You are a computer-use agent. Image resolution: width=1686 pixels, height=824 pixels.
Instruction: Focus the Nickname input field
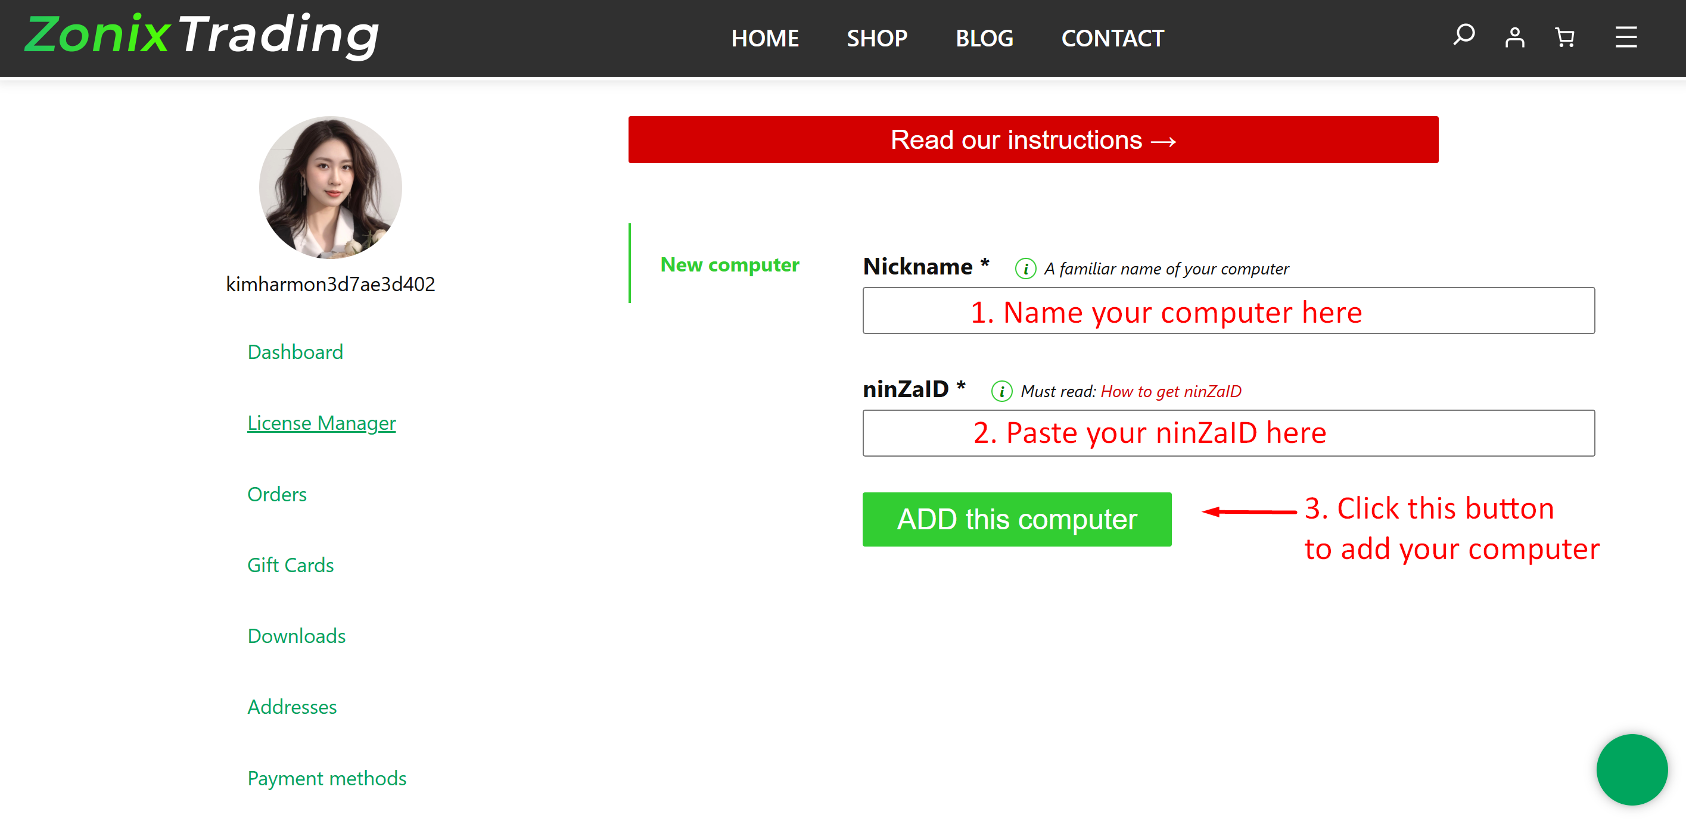click(x=1228, y=311)
